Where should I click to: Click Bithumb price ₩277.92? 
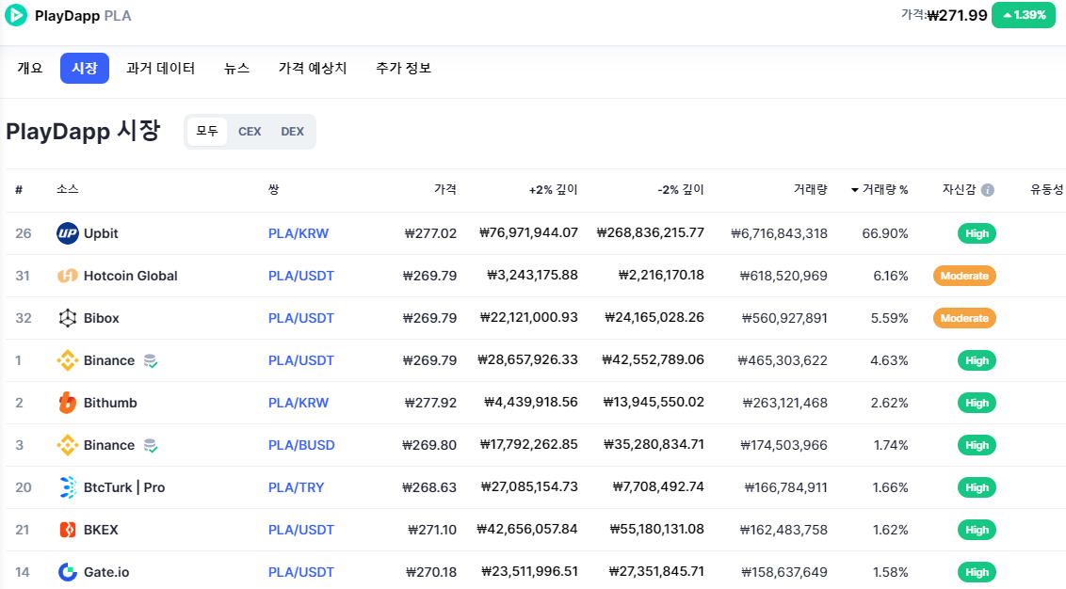pyautogui.click(x=430, y=403)
